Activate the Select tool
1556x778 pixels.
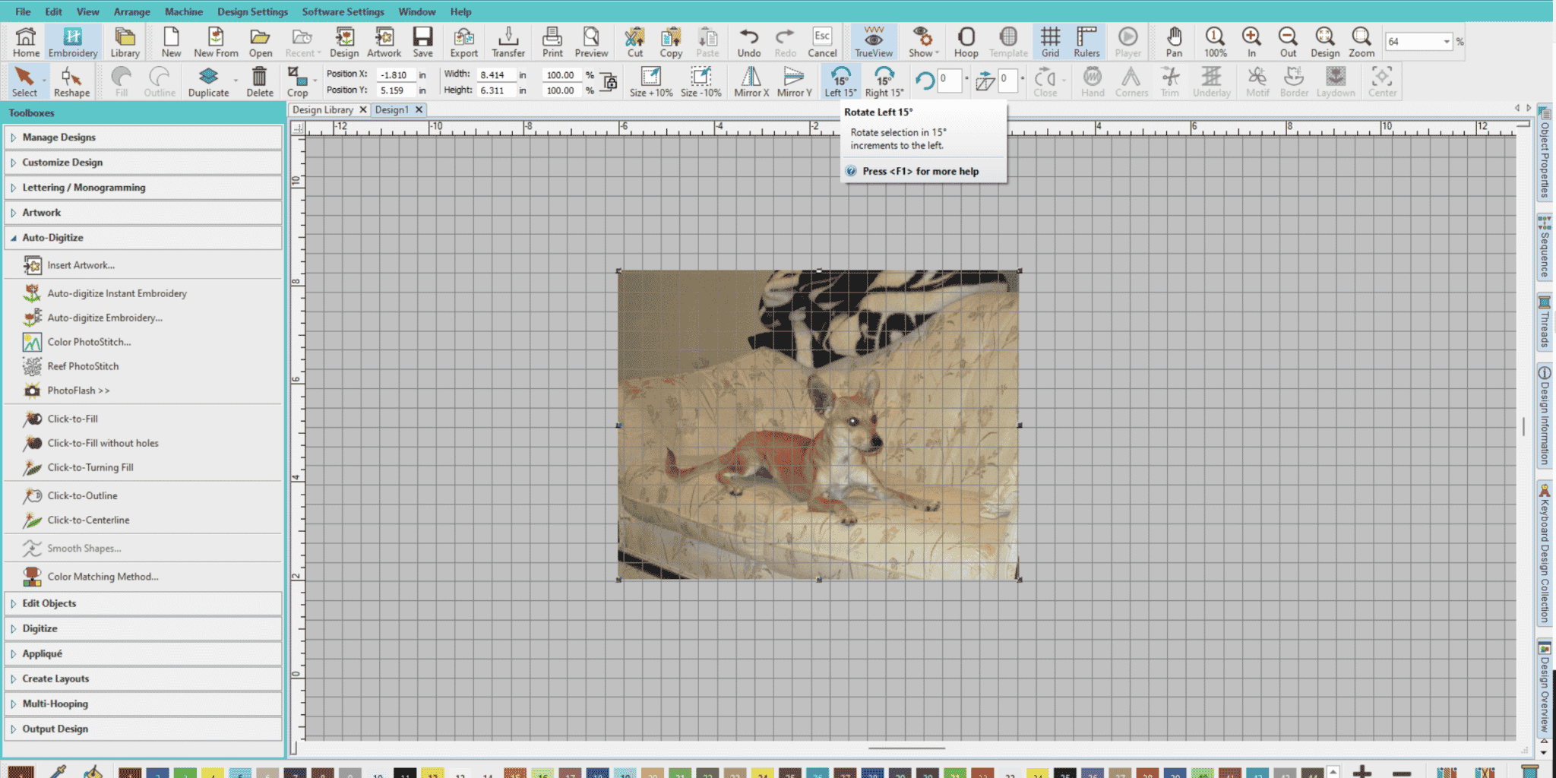[x=24, y=81]
